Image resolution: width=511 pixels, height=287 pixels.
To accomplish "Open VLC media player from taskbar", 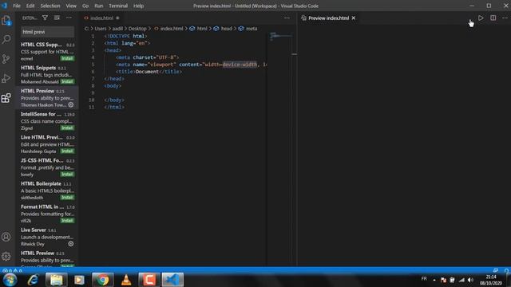I will coord(126,280).
